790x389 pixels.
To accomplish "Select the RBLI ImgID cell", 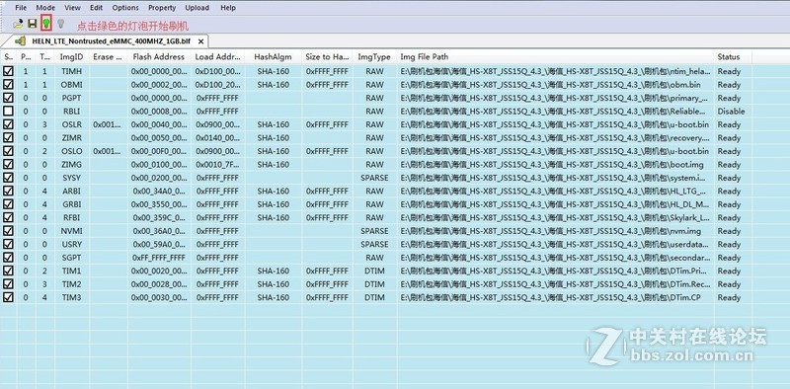I will [71, 111].
